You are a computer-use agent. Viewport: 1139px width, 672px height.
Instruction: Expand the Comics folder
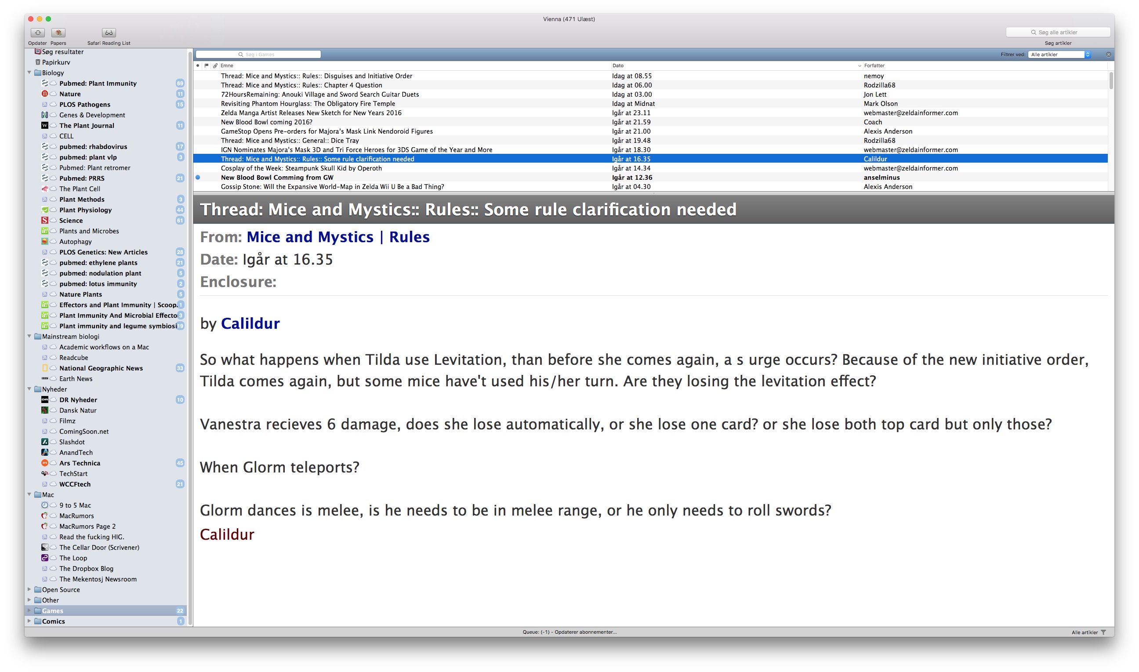tap(29, 621)
